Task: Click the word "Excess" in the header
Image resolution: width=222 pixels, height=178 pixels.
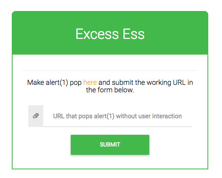Action: 97,34
